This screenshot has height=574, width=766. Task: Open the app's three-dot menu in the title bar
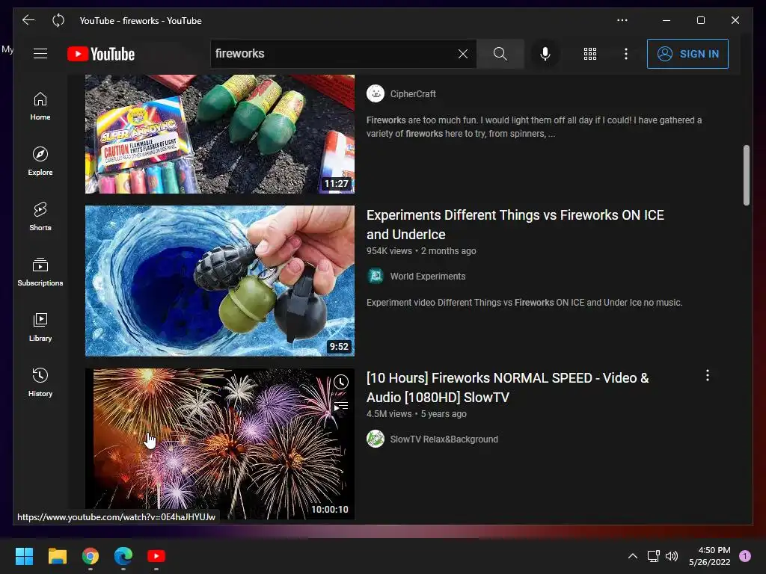point(622,20)
